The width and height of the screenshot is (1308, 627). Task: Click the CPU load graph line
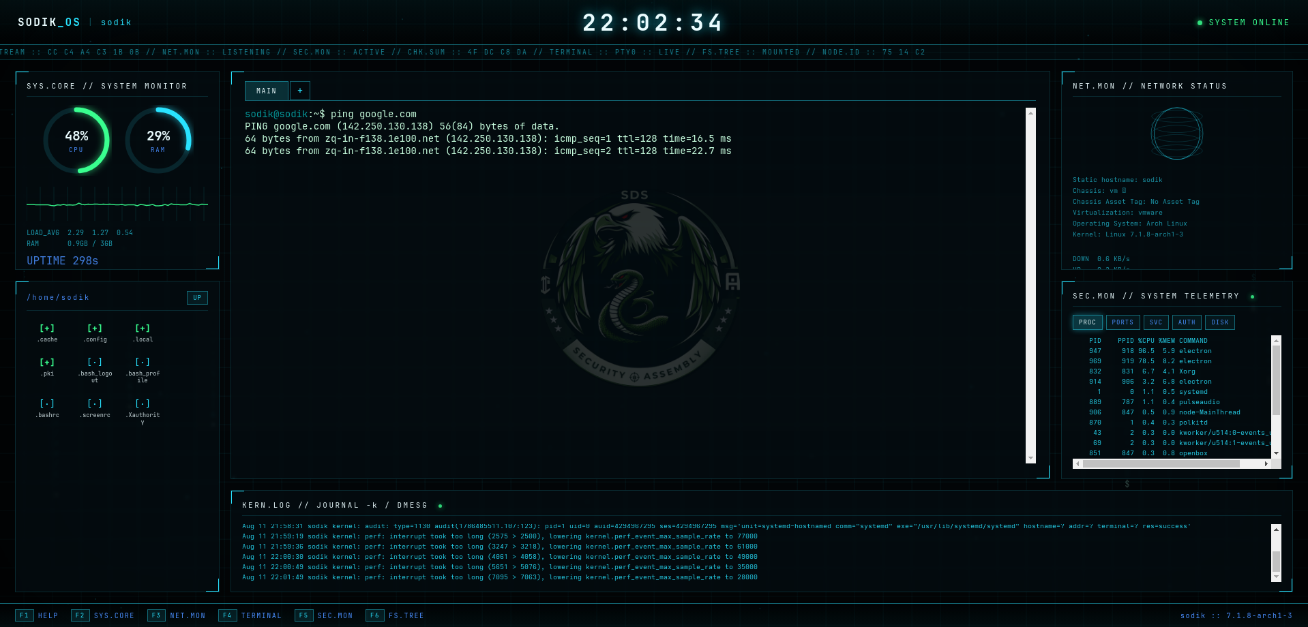[x=117, y=204]
